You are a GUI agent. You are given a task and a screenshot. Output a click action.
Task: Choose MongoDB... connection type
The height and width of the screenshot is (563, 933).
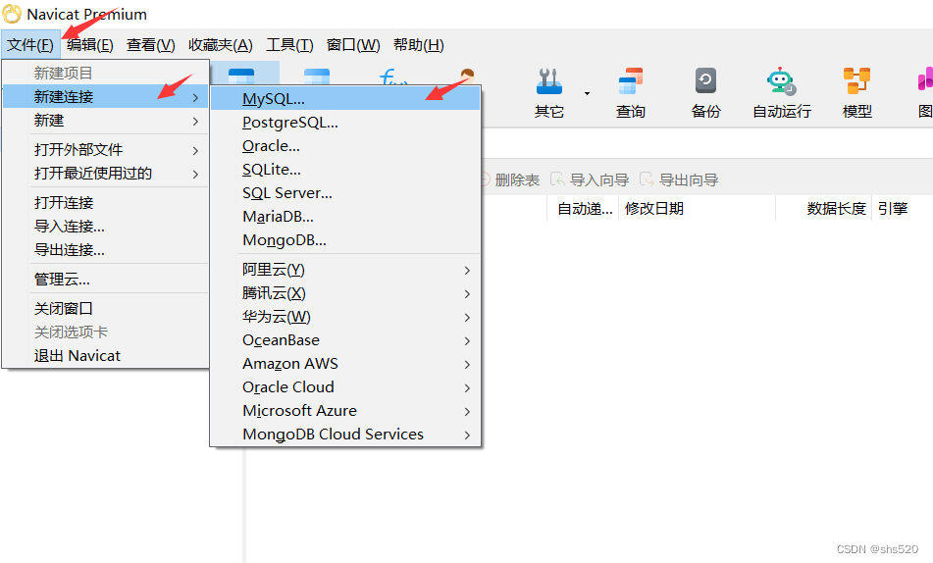pyautogui.click(x=345, y=240)
